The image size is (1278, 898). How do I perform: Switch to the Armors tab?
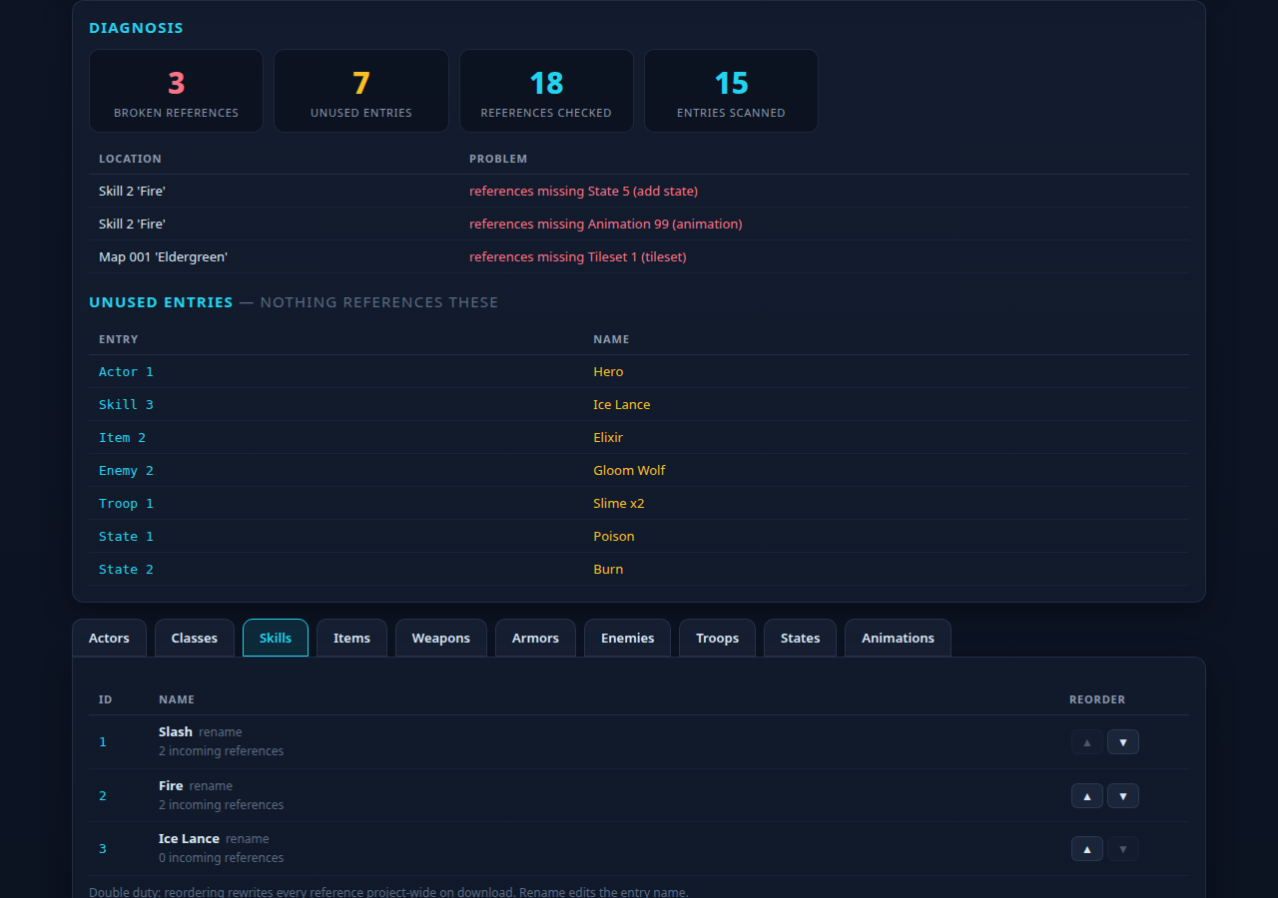click(x=535, y=639)
